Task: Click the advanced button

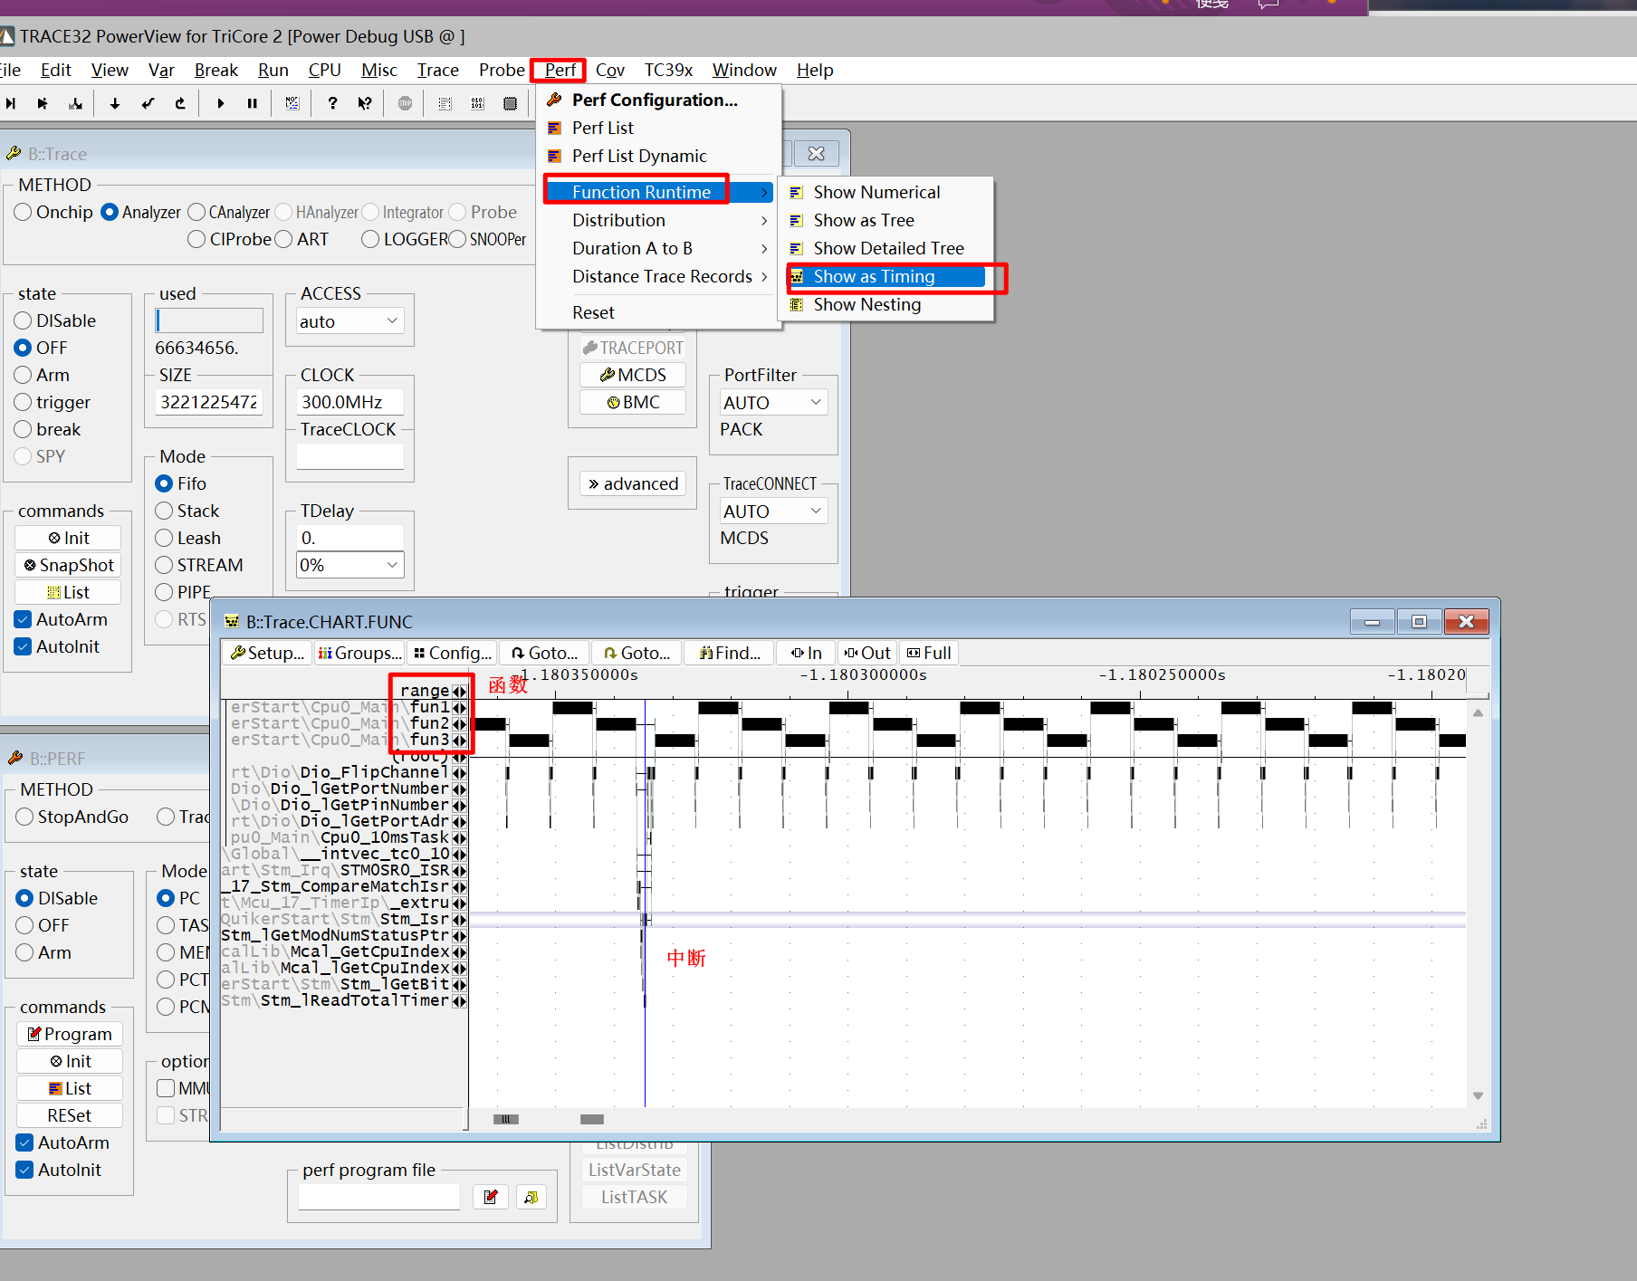Action: [x=633, y=483]
